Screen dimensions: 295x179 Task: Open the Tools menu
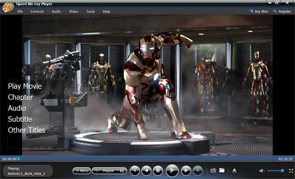(x=90, y=11)
